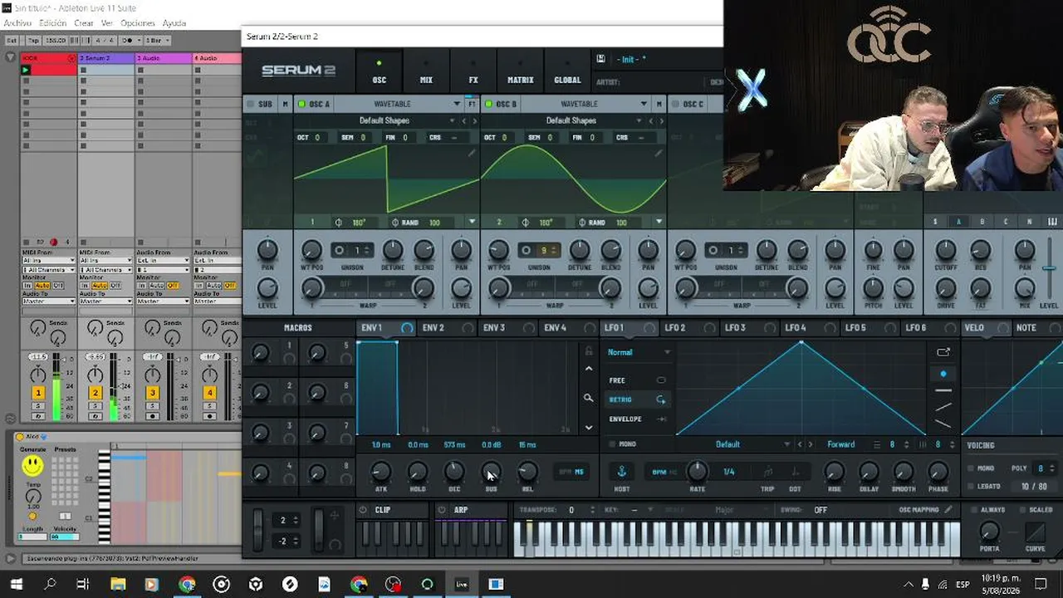1063x598 pixels.
Task: Click the ENV 1 modulation source ring
Action: tap(407, 328)
